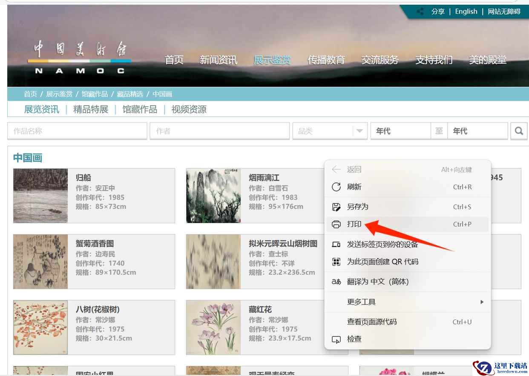
Task: Click 藏品精选 in the breadcrumb
Action: (x=130, y=94)
